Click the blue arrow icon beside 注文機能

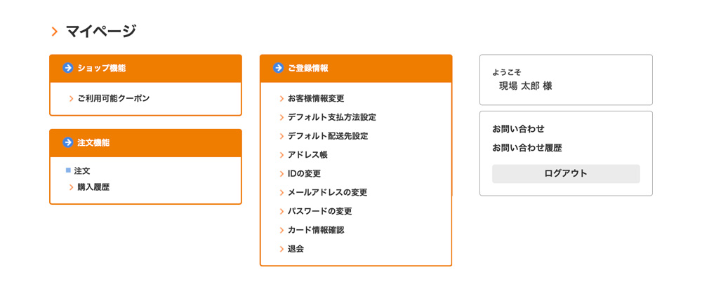pos(68,142)
